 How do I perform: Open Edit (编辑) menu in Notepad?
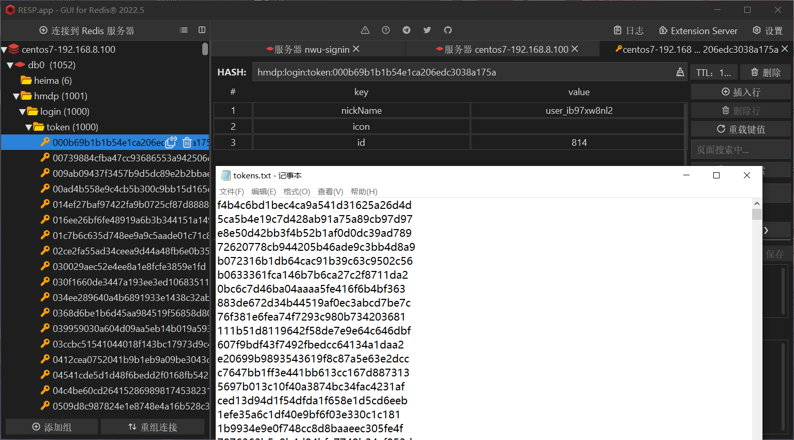pyautogui.click(x=264, y=192)
